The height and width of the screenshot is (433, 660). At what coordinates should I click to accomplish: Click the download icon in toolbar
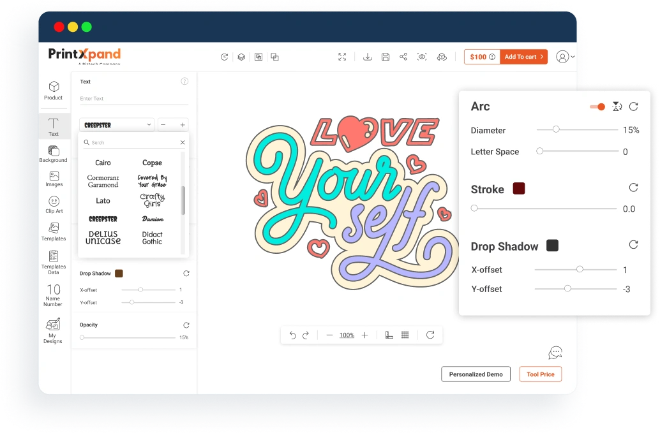(368, 57)
